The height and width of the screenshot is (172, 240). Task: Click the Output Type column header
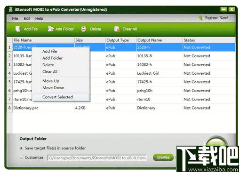[121, 40]
